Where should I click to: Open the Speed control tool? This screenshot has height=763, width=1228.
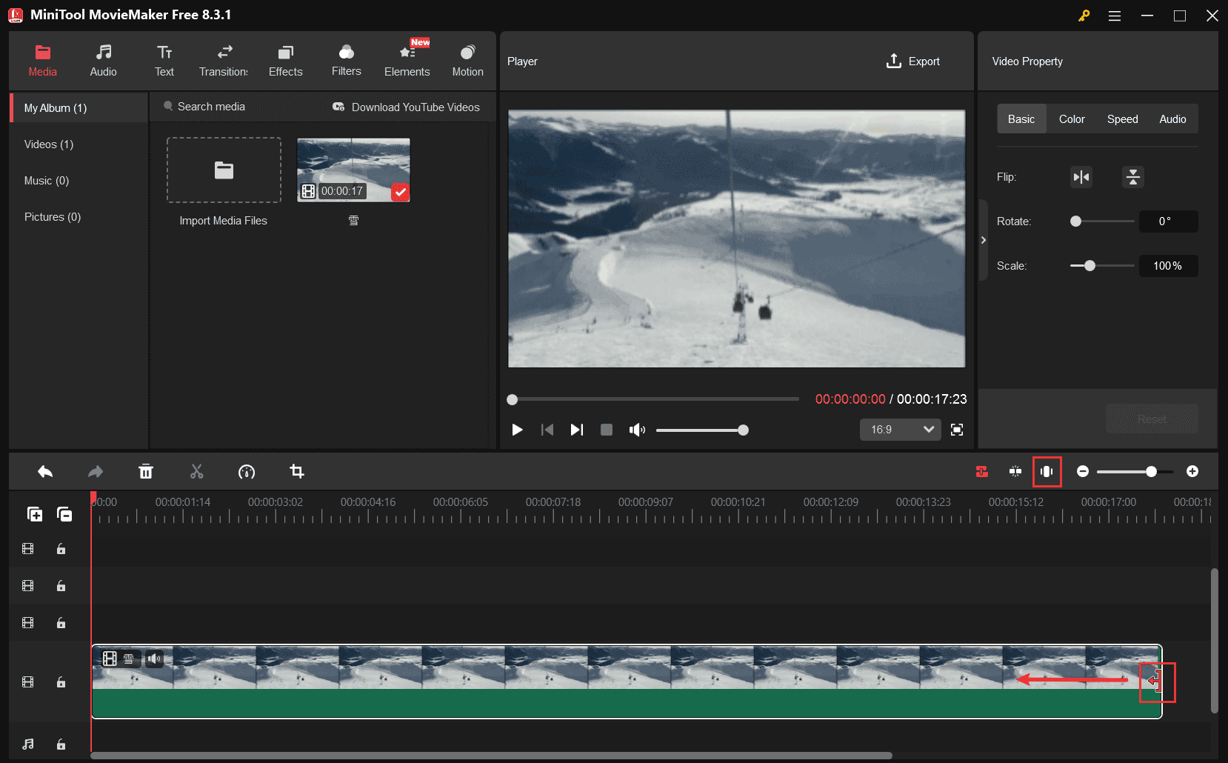coord(247,471)
